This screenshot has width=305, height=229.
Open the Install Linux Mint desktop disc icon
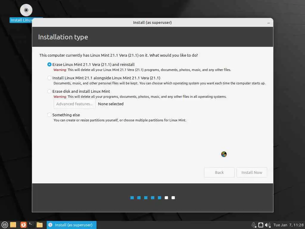[26, 10]
